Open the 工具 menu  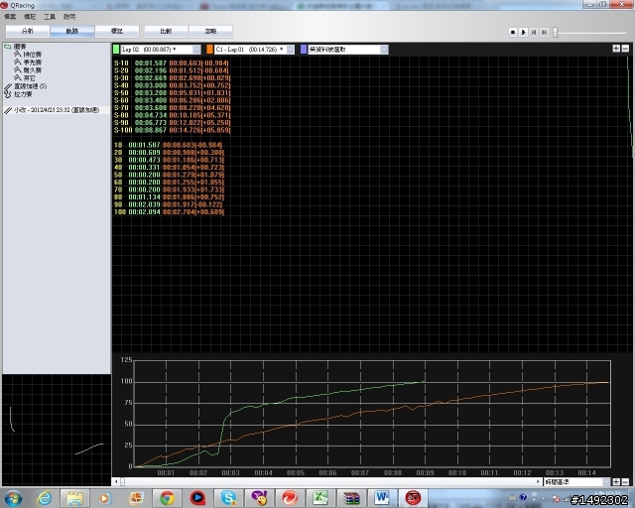click(x=50, y=17)
